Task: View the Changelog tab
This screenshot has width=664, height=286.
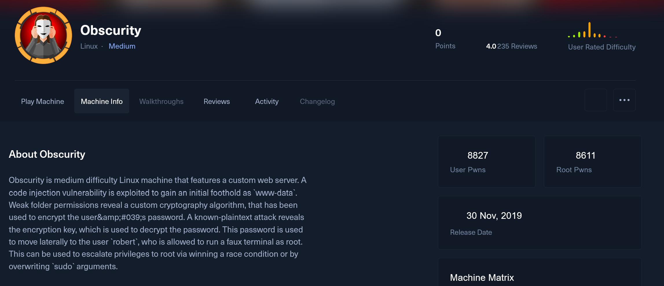Action: [317, 101]
